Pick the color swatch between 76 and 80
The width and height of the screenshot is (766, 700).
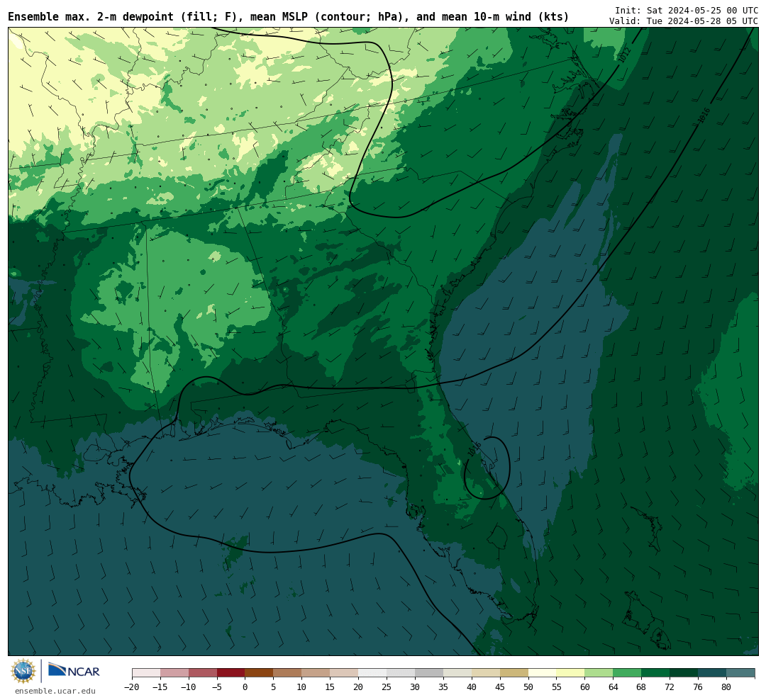pos(712,673)
